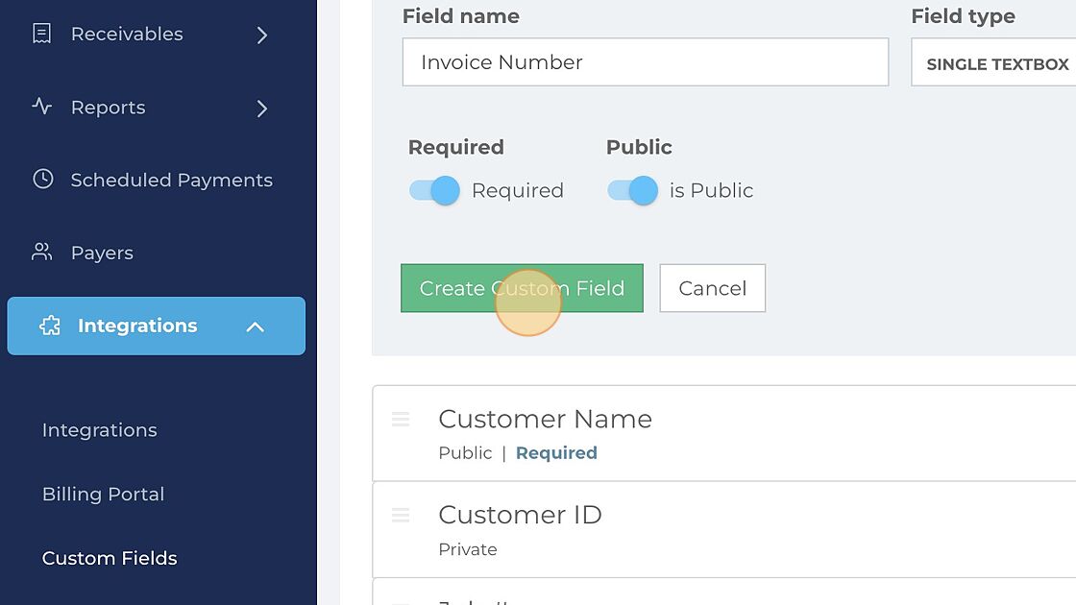Screen dimensions: 1076x605
Task: Click the Create Custom Field button
Action: (523, 288)
